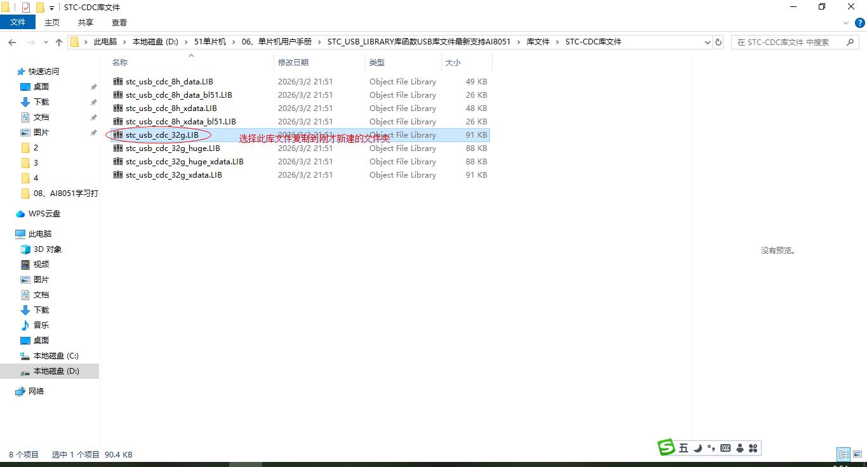Image resolution: width=867 pixels, height=467 pixels.
Task: Open the recent locations dropdown arrow
Action: pos(46,43)
